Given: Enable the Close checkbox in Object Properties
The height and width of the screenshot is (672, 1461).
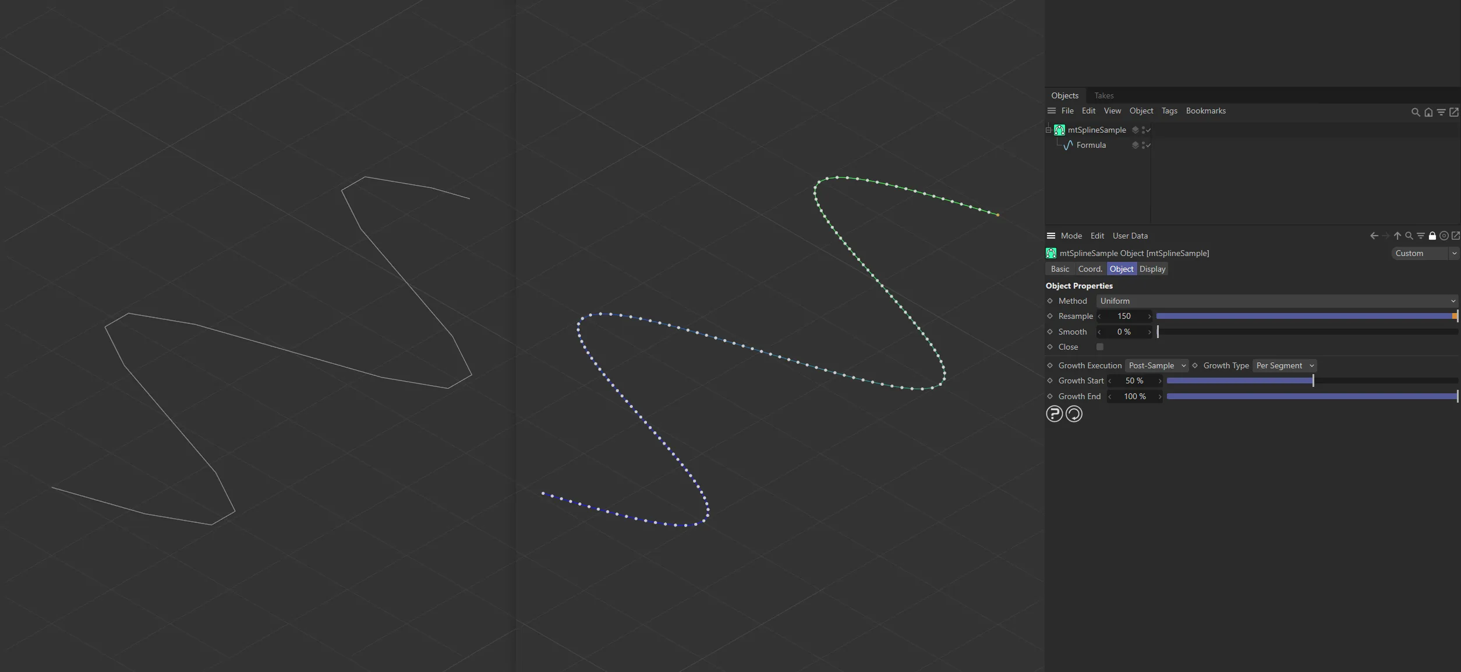Looking at the screenshot, I should 1099,347.
